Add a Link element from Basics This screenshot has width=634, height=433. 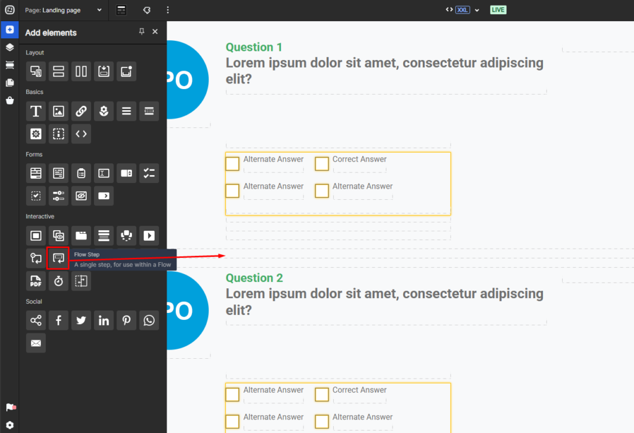(81, 111)
